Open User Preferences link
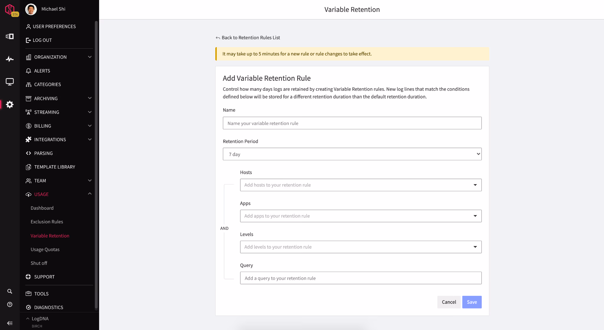 pos(54,27)
